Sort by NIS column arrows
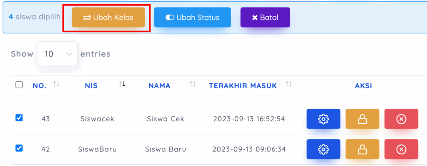The height and width of the screenshot is (166, 427). click(x=122, y=84)
